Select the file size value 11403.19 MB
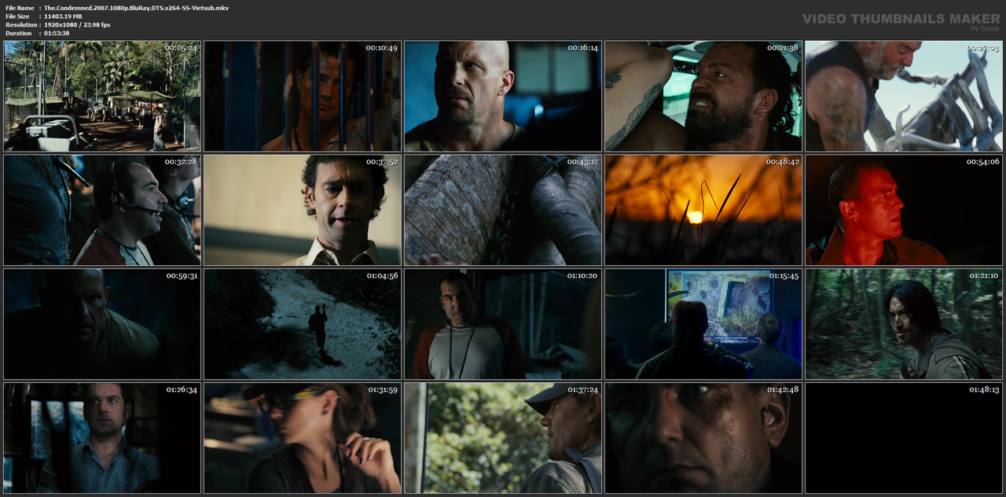 [63, 16]
